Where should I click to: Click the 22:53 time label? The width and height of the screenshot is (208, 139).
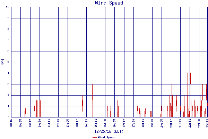click(199, 123)
